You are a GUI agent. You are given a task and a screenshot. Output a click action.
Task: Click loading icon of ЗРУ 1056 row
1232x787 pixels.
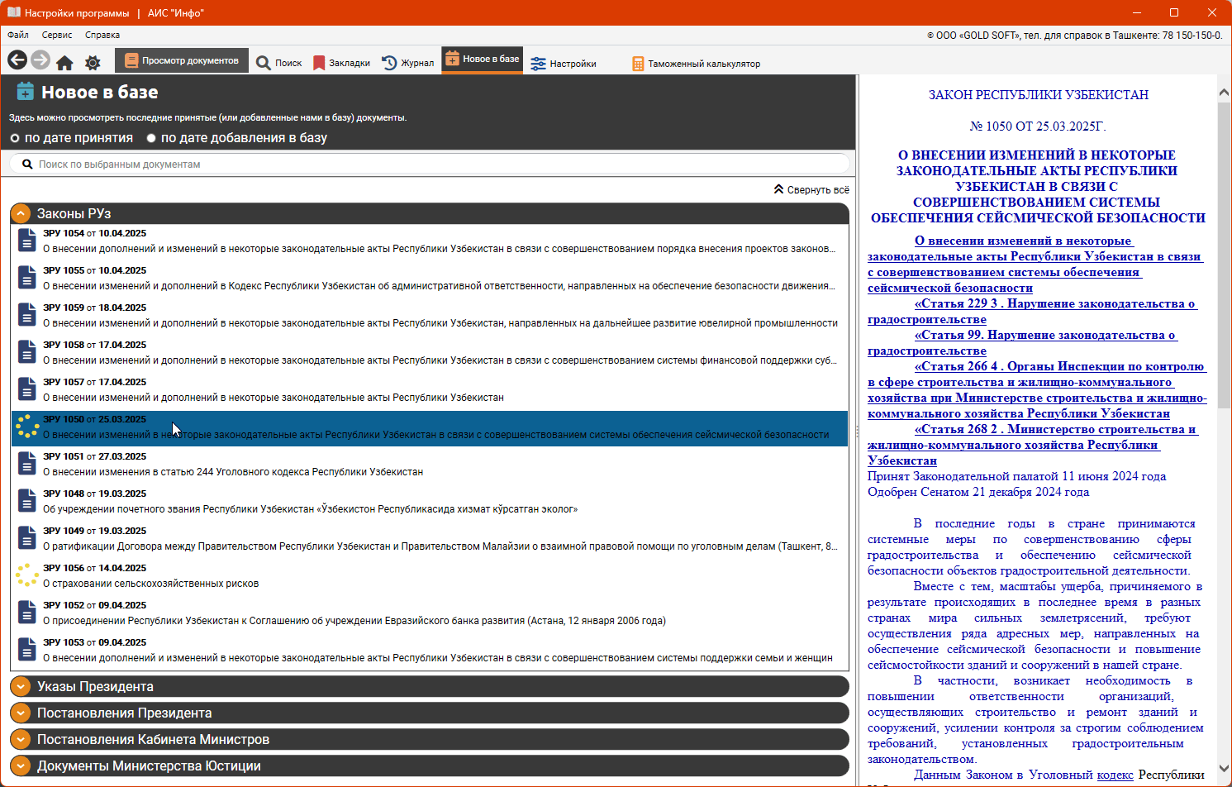click(27, 575)
